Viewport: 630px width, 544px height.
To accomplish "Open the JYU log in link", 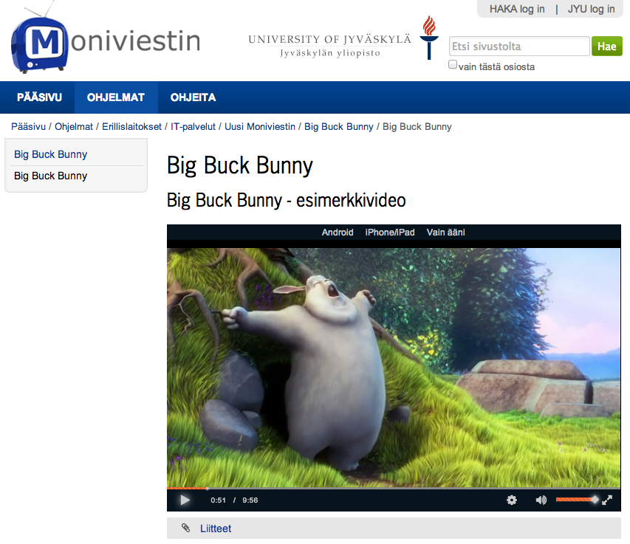I will click(591, 9).
